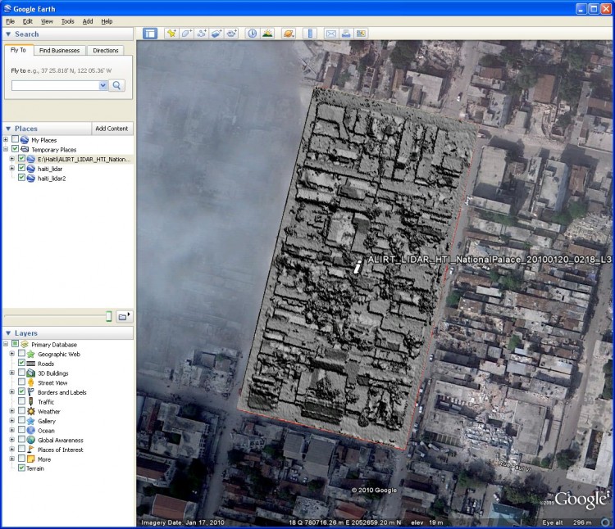Open the Tools menu
The image size is (615, 529).
pyautogui.click(x=67, y=21)
